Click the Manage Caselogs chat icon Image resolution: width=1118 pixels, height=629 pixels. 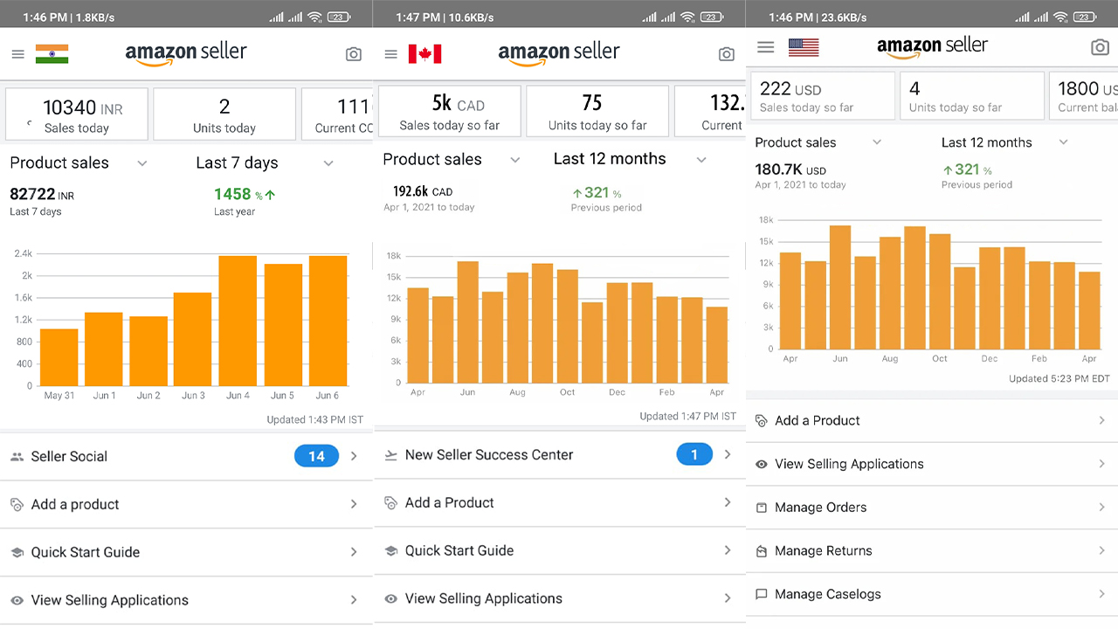(x=762, y=594)
